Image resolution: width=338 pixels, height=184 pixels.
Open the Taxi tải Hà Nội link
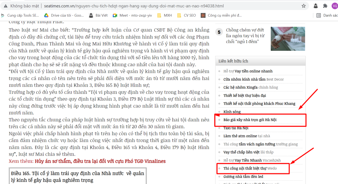click(x=236, y=128)
